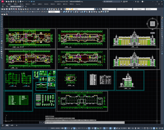Expand the WCS dropdown under the ViewCube

[153, 33]
